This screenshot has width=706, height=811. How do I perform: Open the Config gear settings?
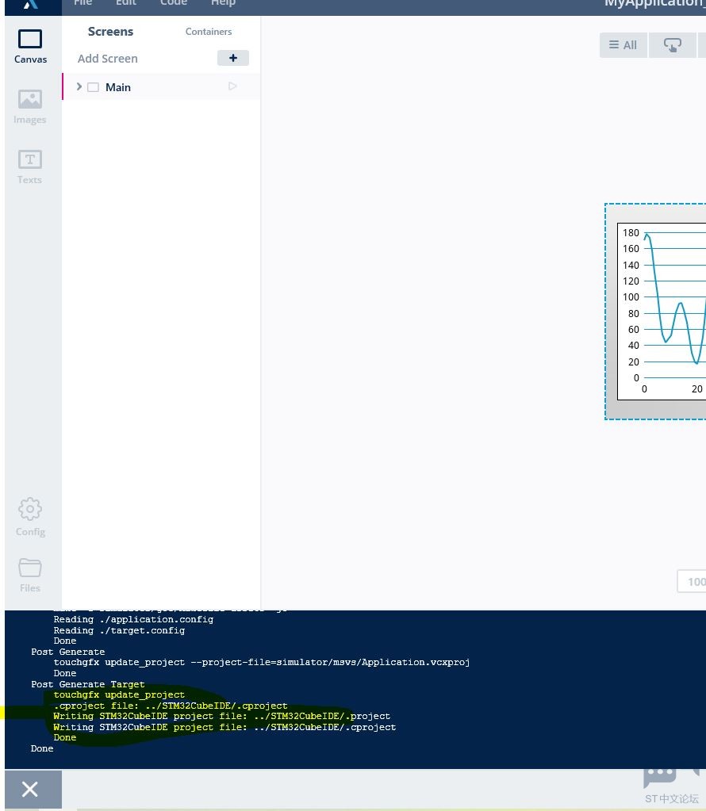[x=30, y=517]
